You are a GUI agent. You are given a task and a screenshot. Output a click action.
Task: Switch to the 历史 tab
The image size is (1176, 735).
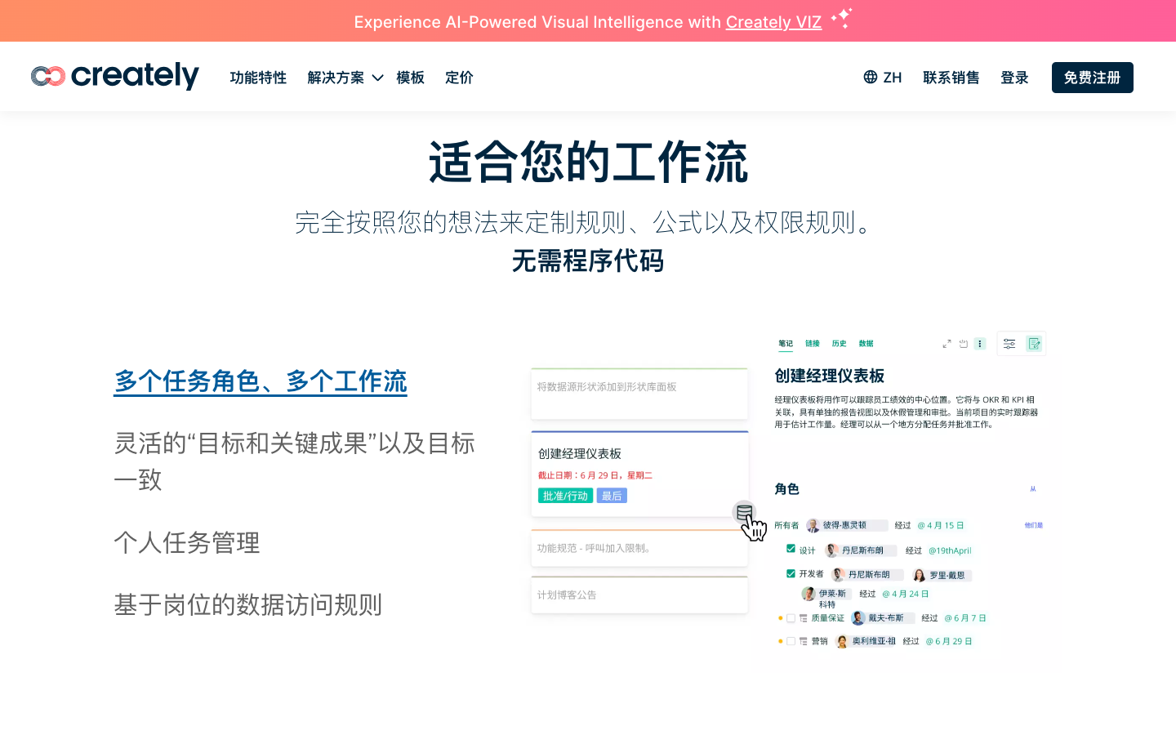pos(839,343)
